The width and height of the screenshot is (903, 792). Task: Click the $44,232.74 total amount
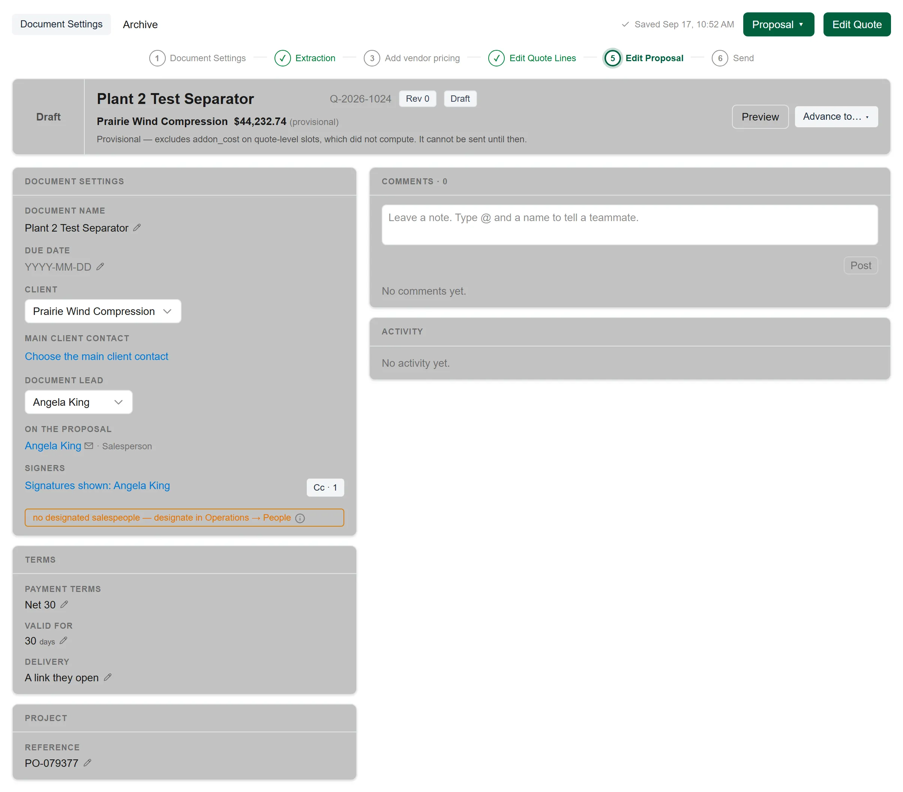click(x=260, y=122)
